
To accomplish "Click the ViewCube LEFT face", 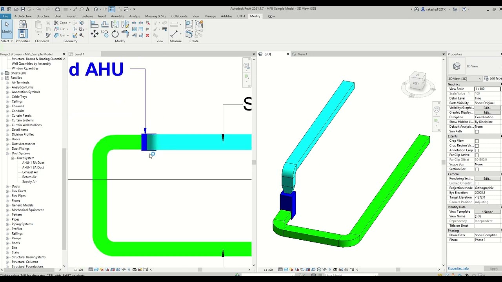I will pyautogui.click(x=416, y=83).
